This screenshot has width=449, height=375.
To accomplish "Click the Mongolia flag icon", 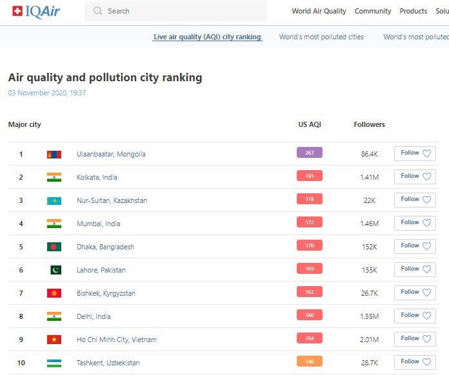I will coord(54,154).
